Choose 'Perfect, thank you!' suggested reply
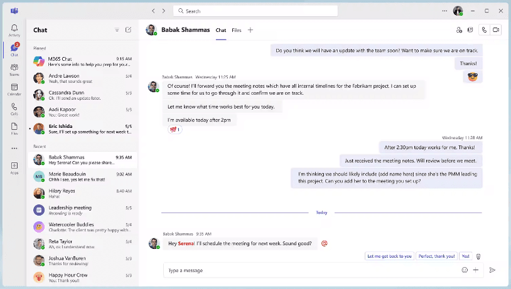Viewport: 511px width, 289px height. coord(437,256)
